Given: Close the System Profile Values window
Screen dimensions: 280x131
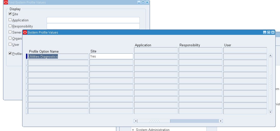Looking at the screenshot, I should coord(273,33).
